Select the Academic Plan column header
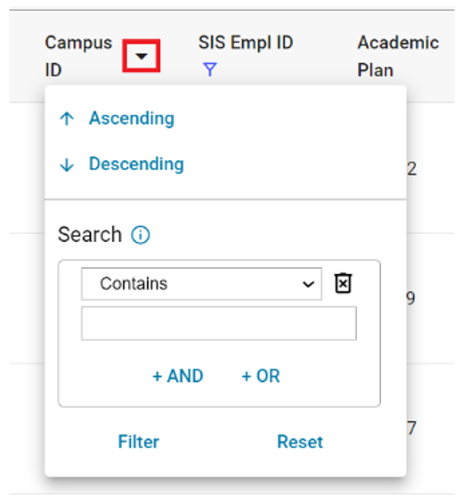The height and width of the screenshot is (503, 463). pyautogui.click(x=398, y=56)
